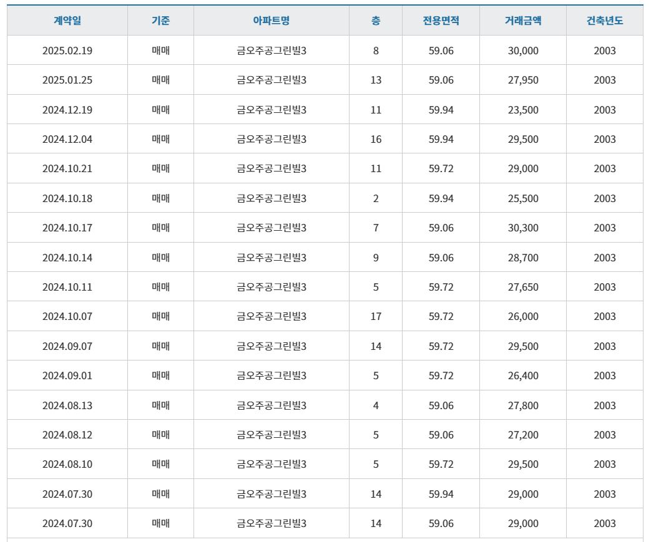Image resolution: width=656 pixels, height=542 pixels.
Task: Select the contract date 2024.09.07
Action: point(67,346)
